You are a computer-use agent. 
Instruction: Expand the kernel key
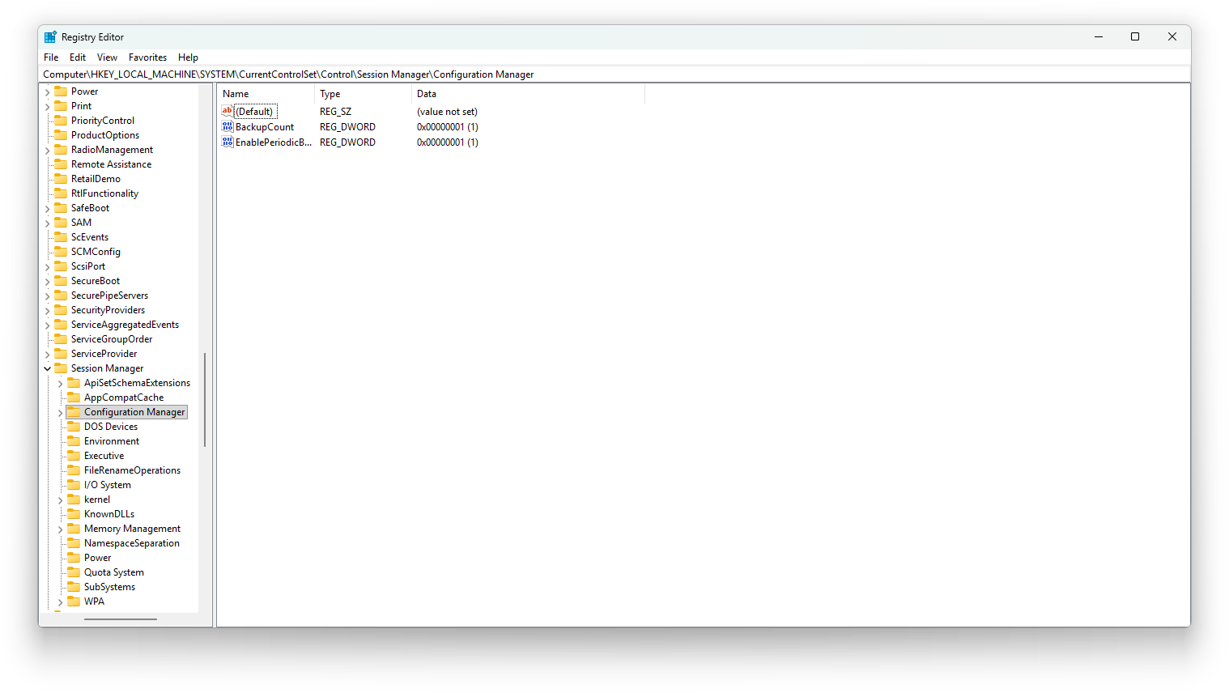[61, 500]
